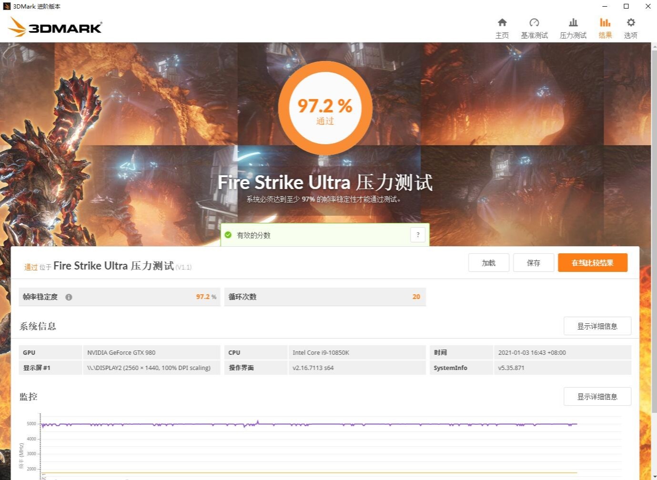Click the orange 在线比较结果 button
This screenshot has width=657, height=480.
click(592, 262)
